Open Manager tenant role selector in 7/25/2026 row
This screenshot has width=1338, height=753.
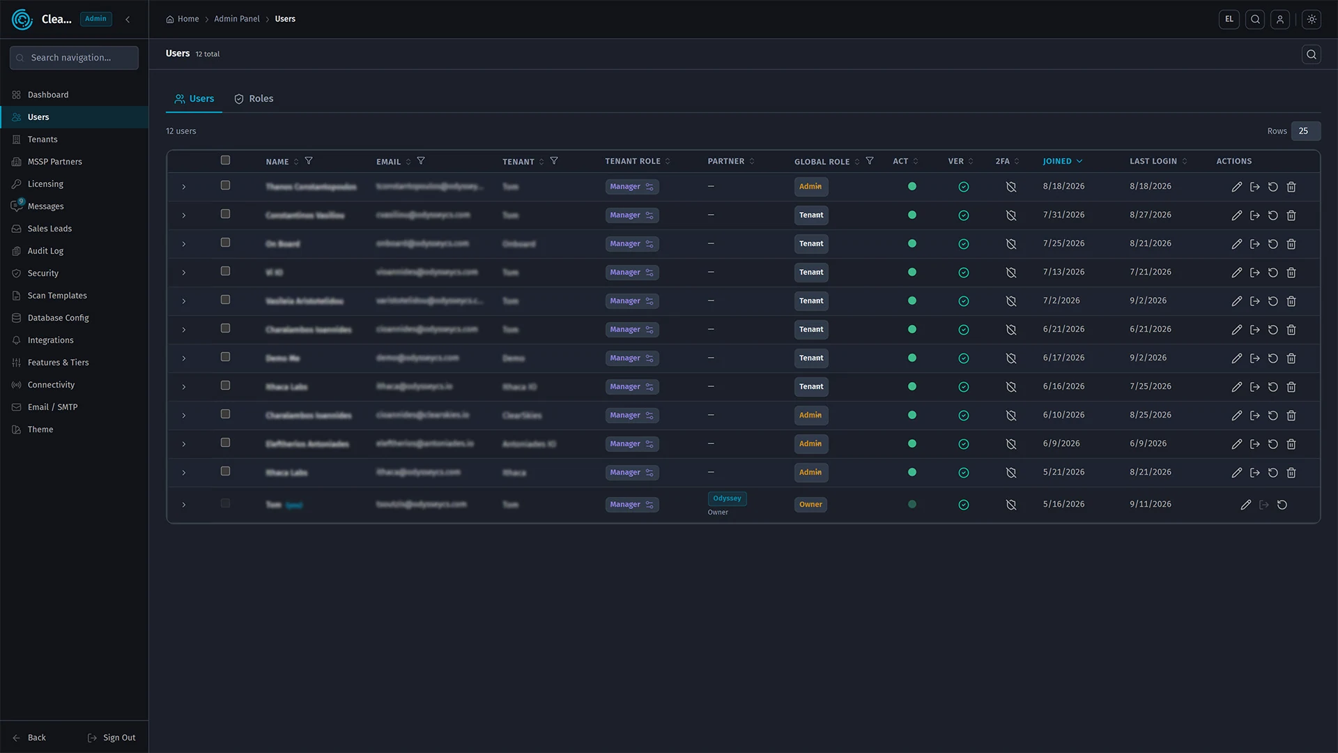[x=631, y=244]
